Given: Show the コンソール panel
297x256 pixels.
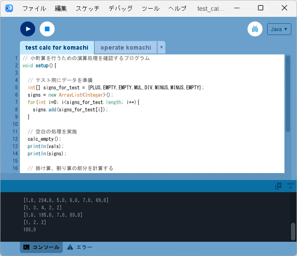Looking at the screenshot, I should 41,247.
